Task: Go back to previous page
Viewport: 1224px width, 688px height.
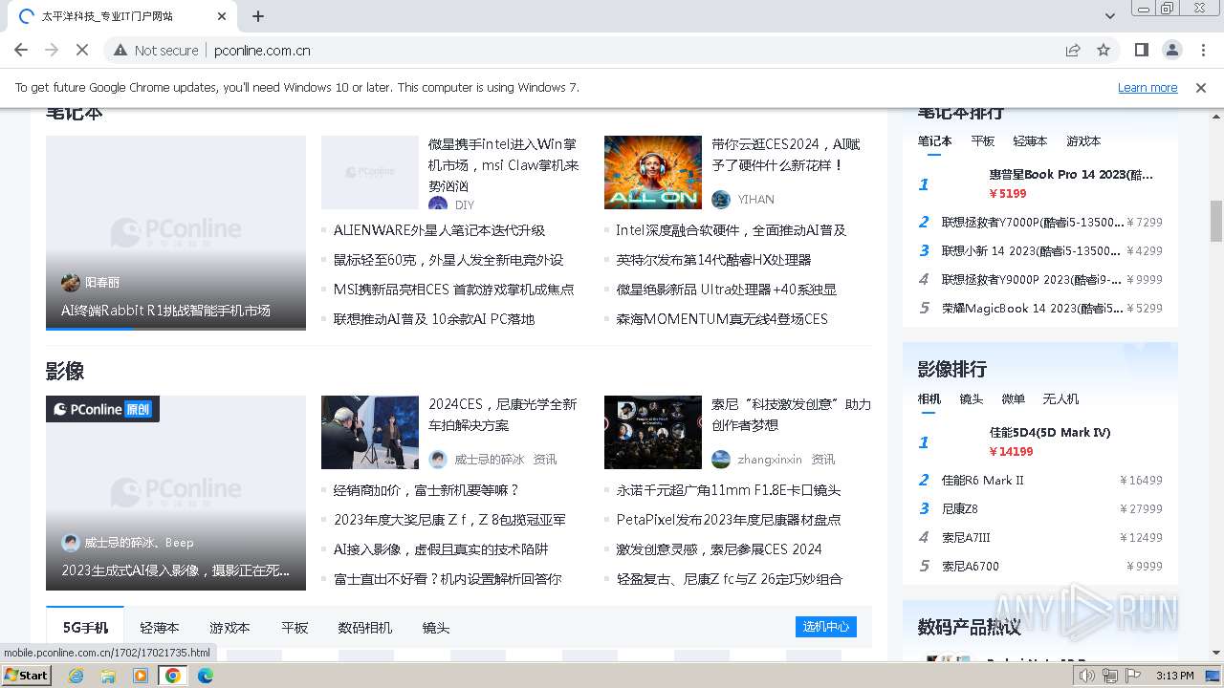Action: pyautogui.click(x=21, y=50)
